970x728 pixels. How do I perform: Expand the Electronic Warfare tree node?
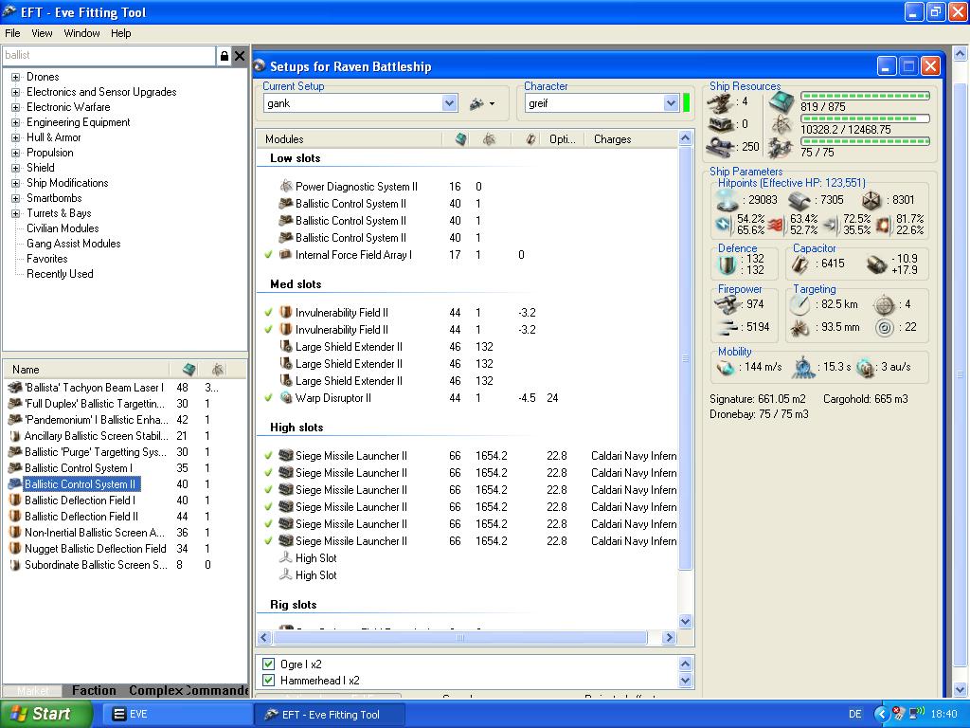point(15,107)
